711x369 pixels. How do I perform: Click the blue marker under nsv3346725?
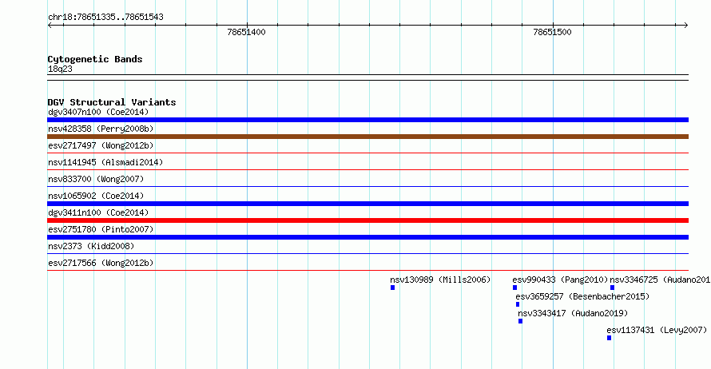612,288
